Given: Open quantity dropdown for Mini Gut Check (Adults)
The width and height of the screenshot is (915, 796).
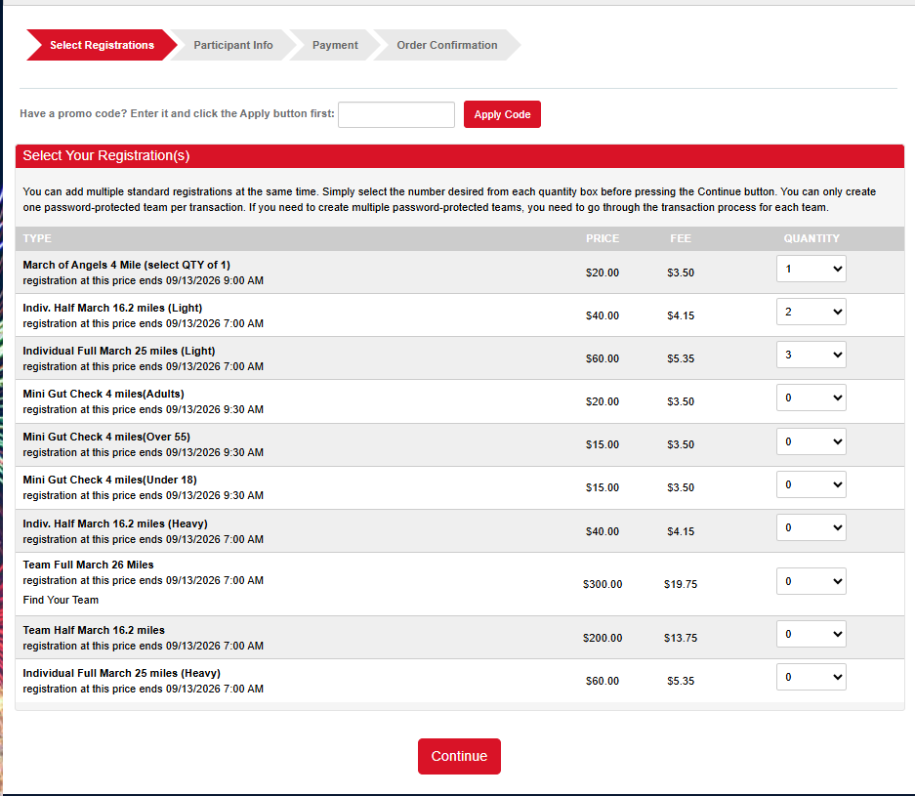Looking at the screenshot, I should coord(811,398).
